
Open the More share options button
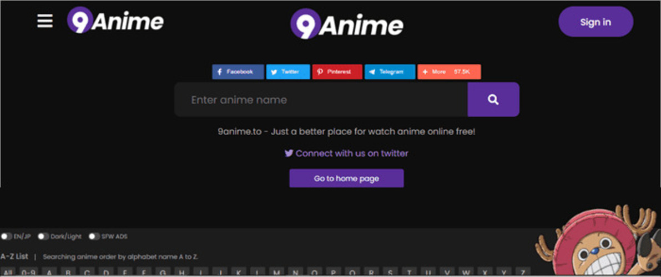pyautogui.click(x=449, y=72)
